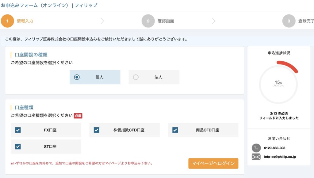Toggle the ST口座 checkbox

(x=18, y=146)
